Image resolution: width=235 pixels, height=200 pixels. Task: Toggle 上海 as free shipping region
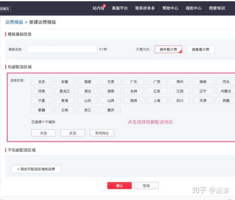[x=157, y=100]
